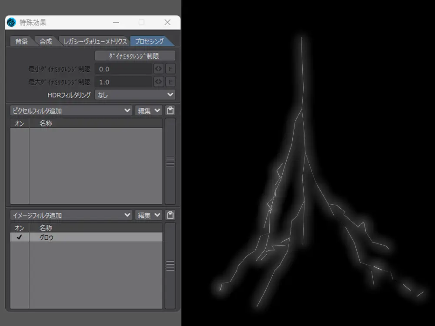The height and width of the screenshot is (326, 435).
Task: Switch to the 合成 tab
Action: tap(46, 42)
